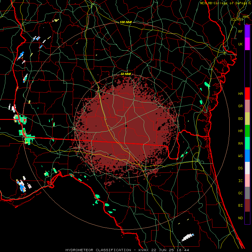Click the purple RF legend color swatch
This screenshot has height=252, width=252.
(247, 31)
